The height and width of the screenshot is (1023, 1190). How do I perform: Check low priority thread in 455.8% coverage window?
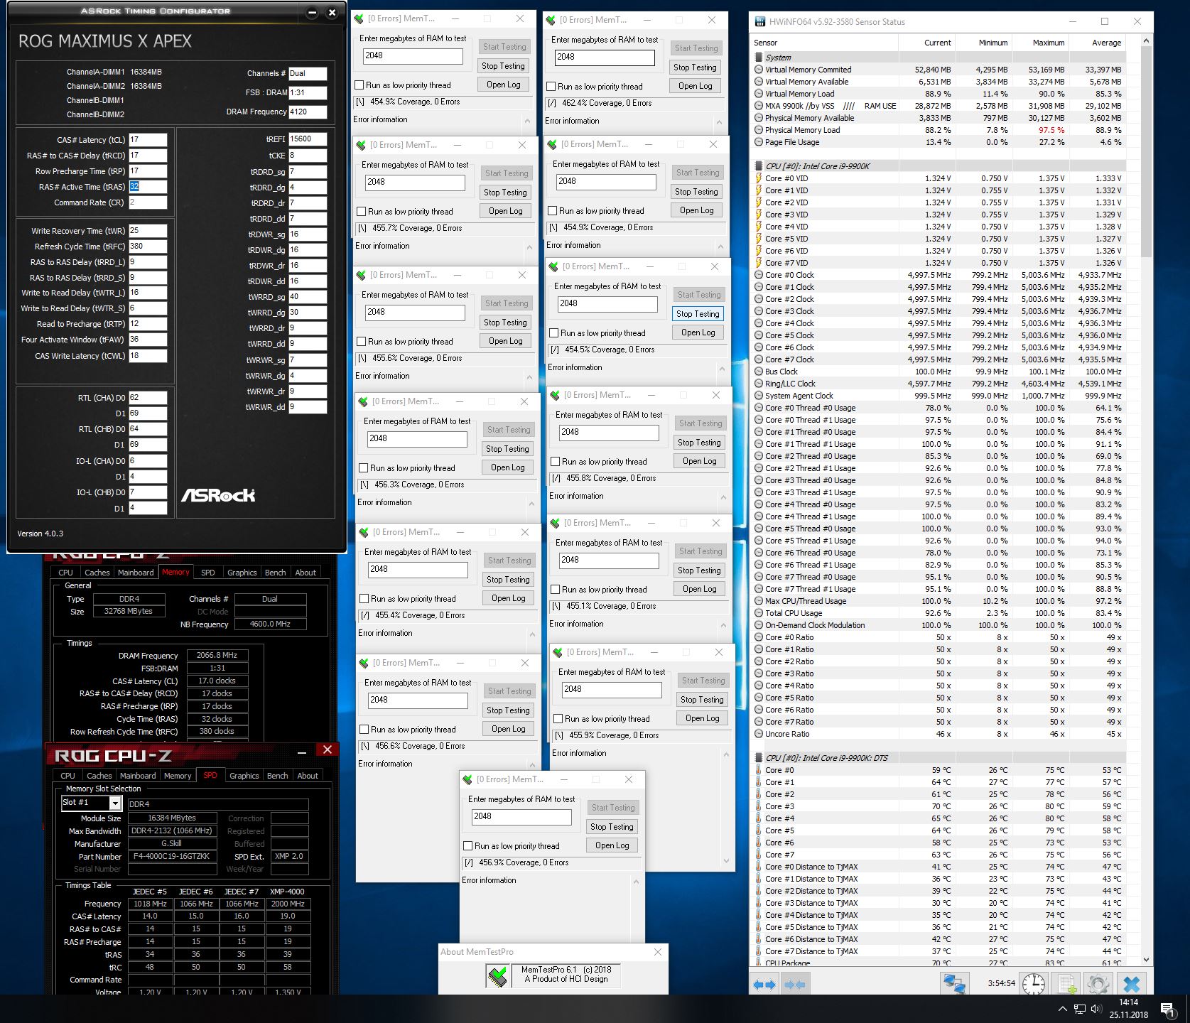point(556,462)
